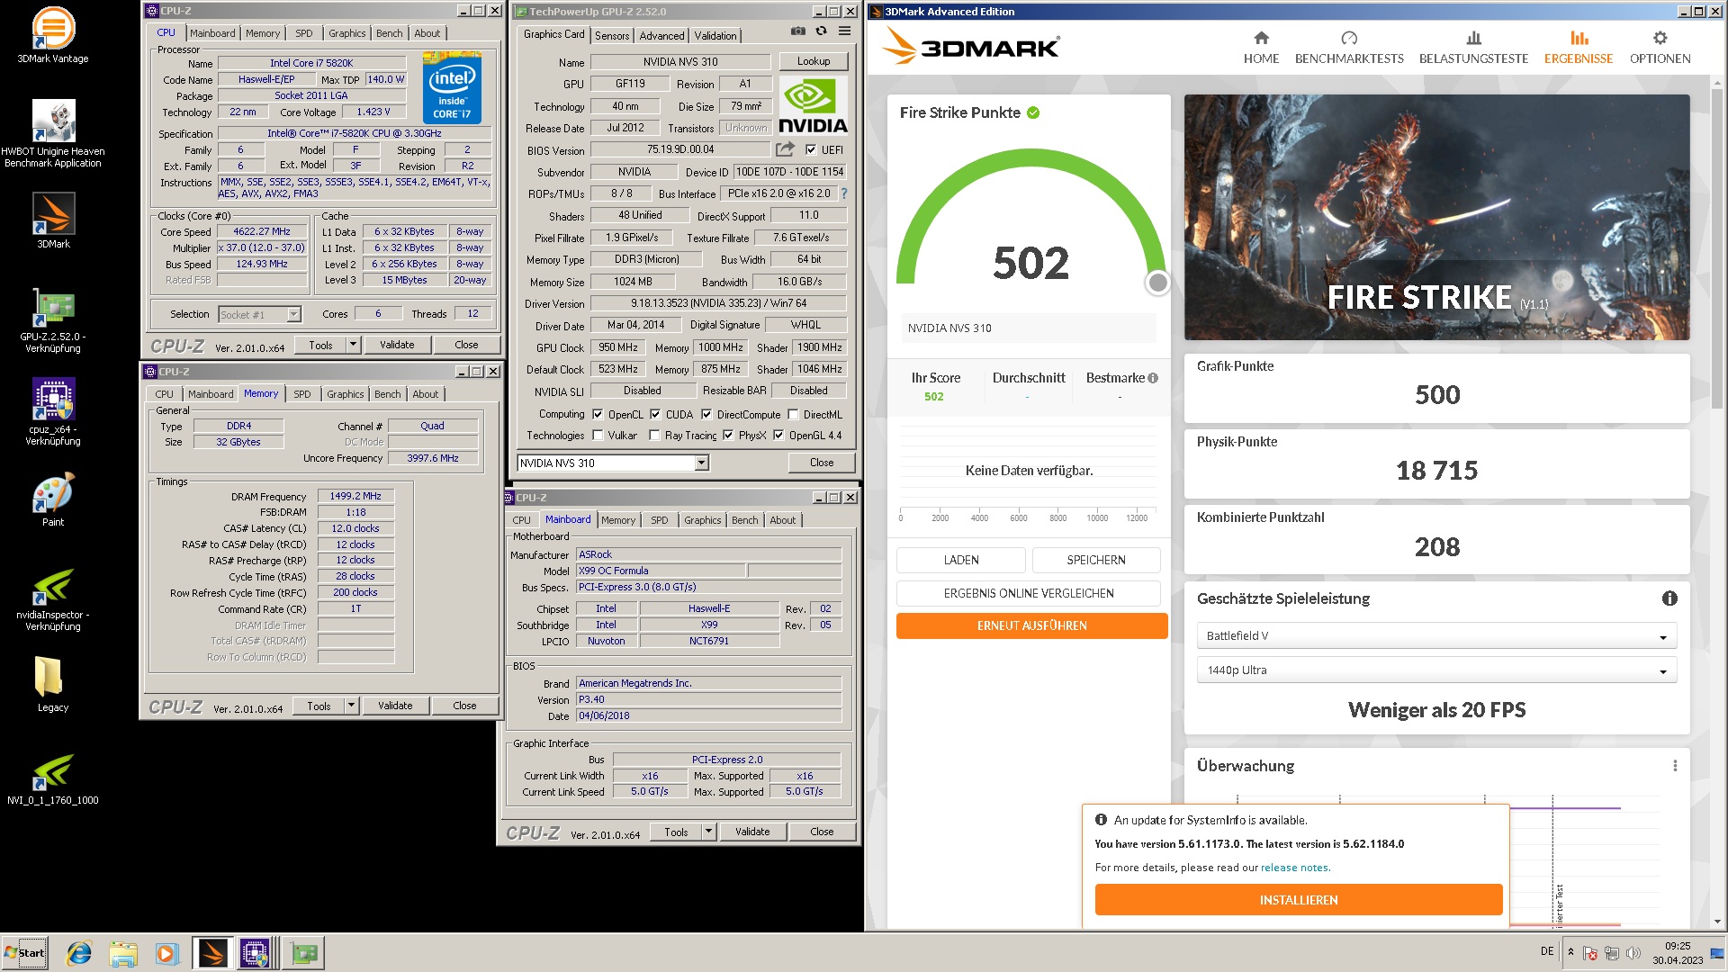Click LADEN button
The width and height of the screenshot is (1728, 972).
[960, 560]
